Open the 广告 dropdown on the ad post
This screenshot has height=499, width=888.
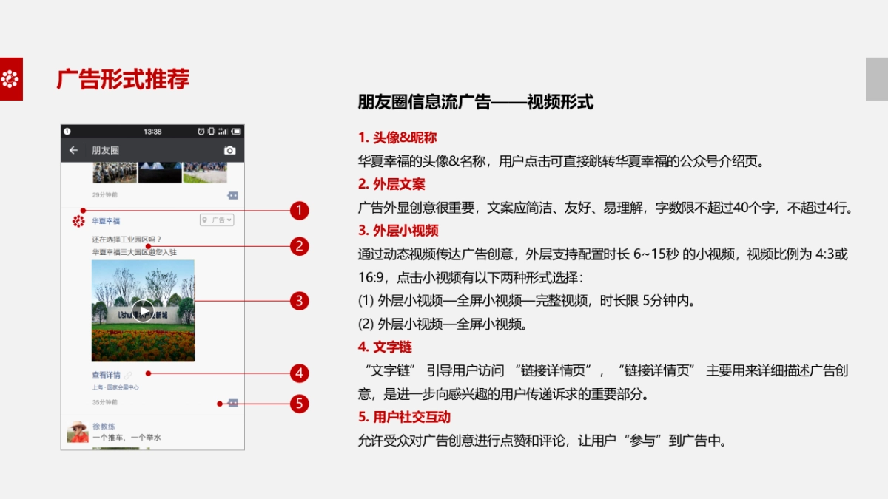[x=220, y=220]
